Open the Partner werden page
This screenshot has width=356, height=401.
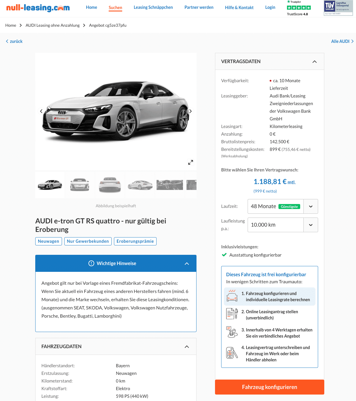click(199, 7)
